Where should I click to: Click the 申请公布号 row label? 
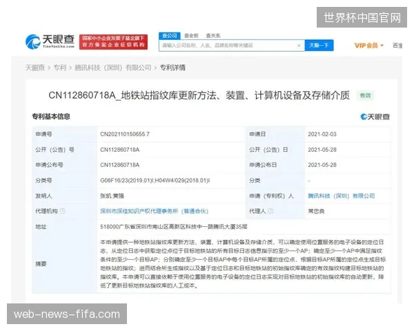point(49,165)
